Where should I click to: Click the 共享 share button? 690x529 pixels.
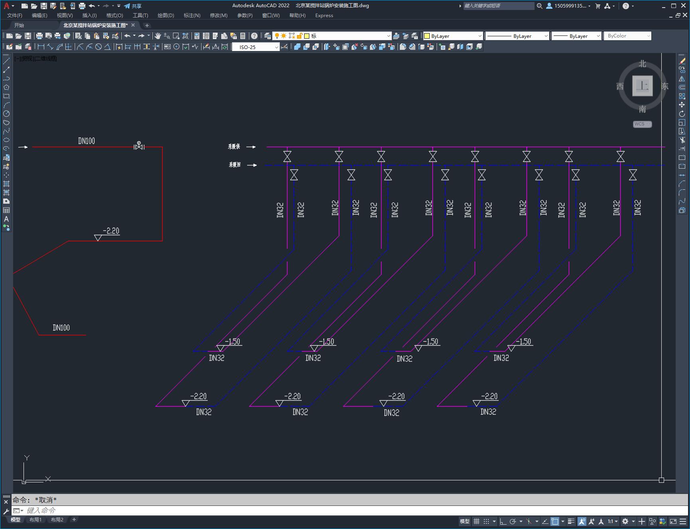pyautogui.click(x=133, y=6)
